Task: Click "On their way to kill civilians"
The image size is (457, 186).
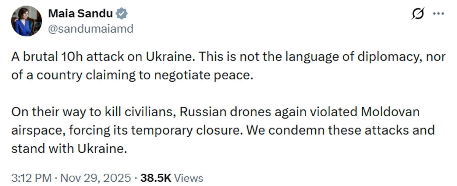Action: tap(94, 112)
